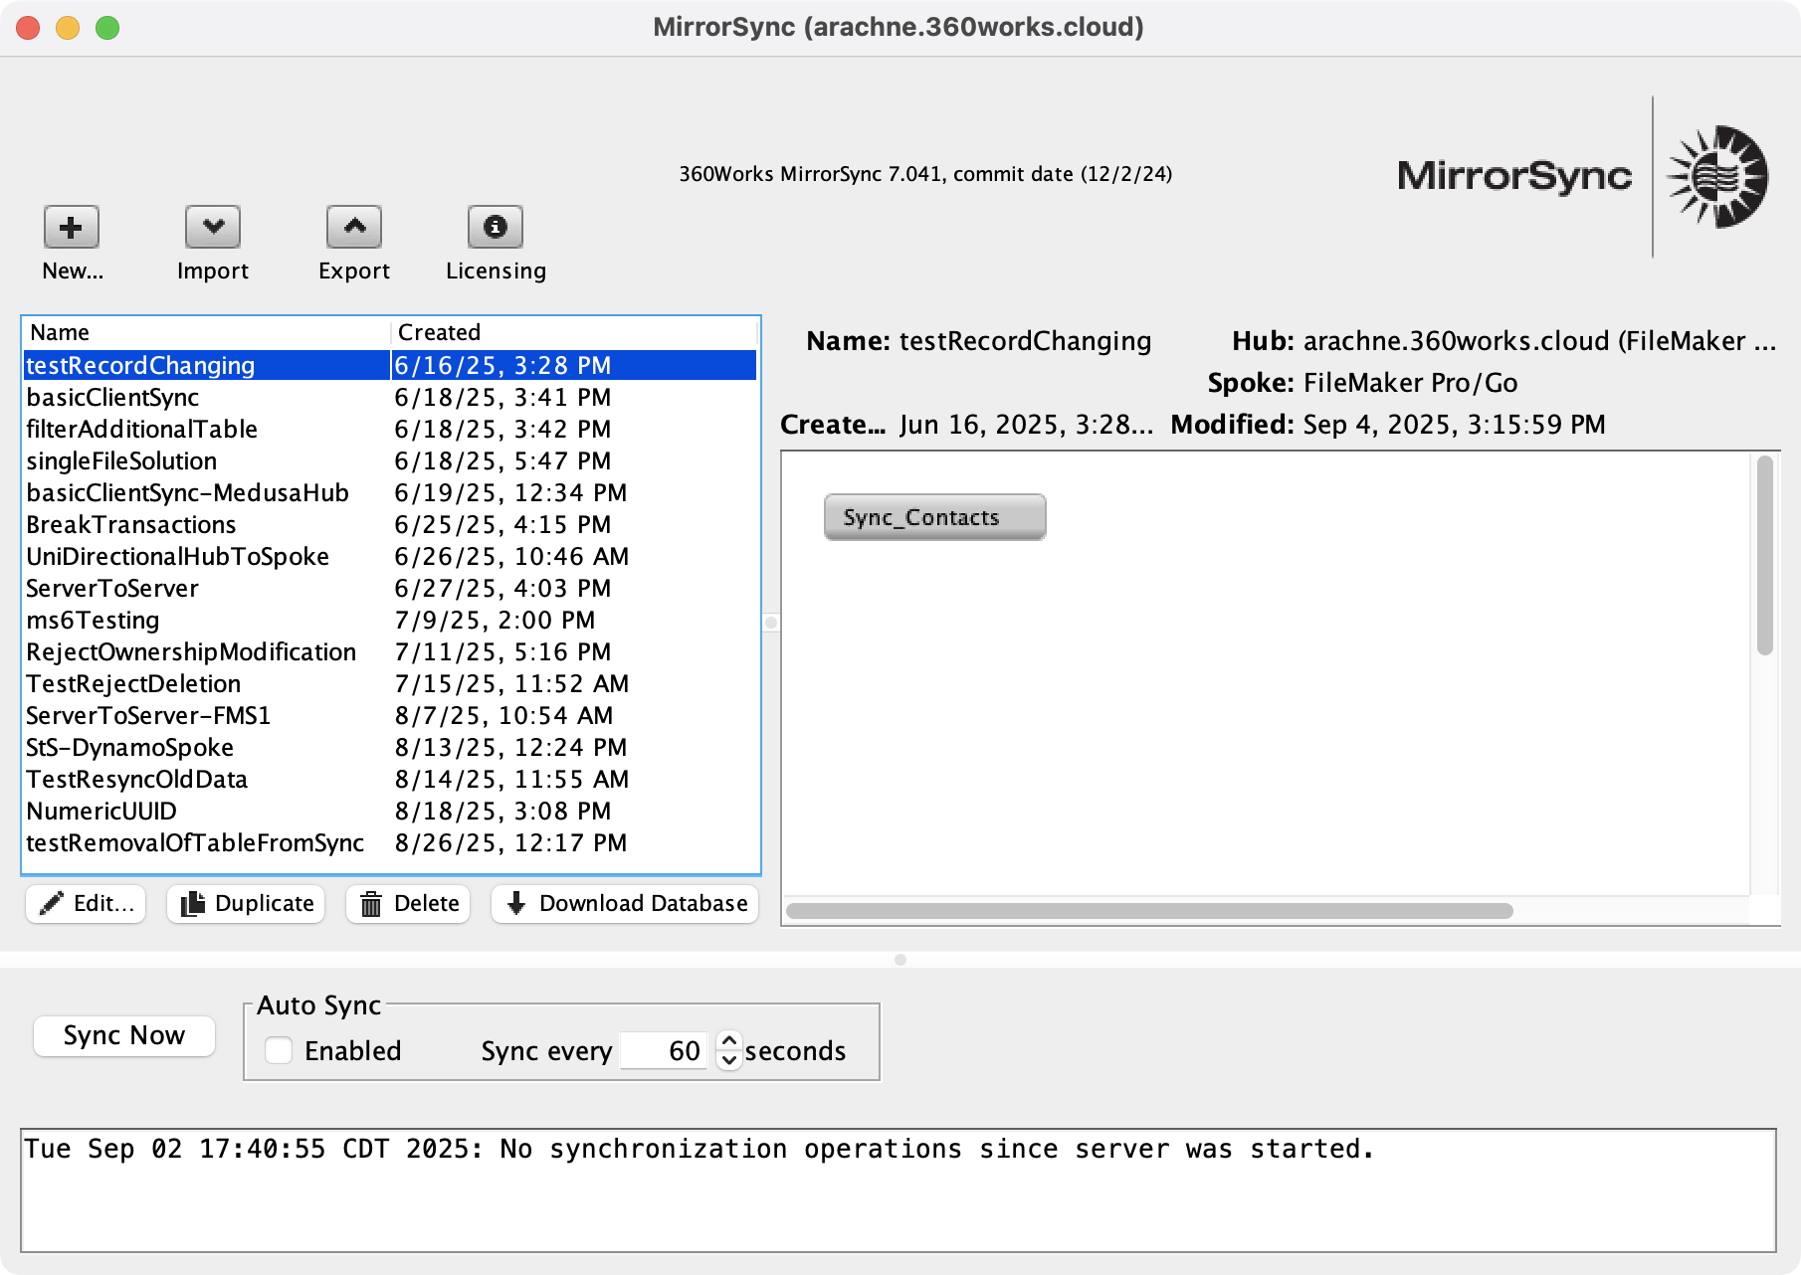Click the 8/18/25, 3:08 PM created date
This screenshot has width=1801, height=1275.
pyautogui.click(x=502, y=811)
